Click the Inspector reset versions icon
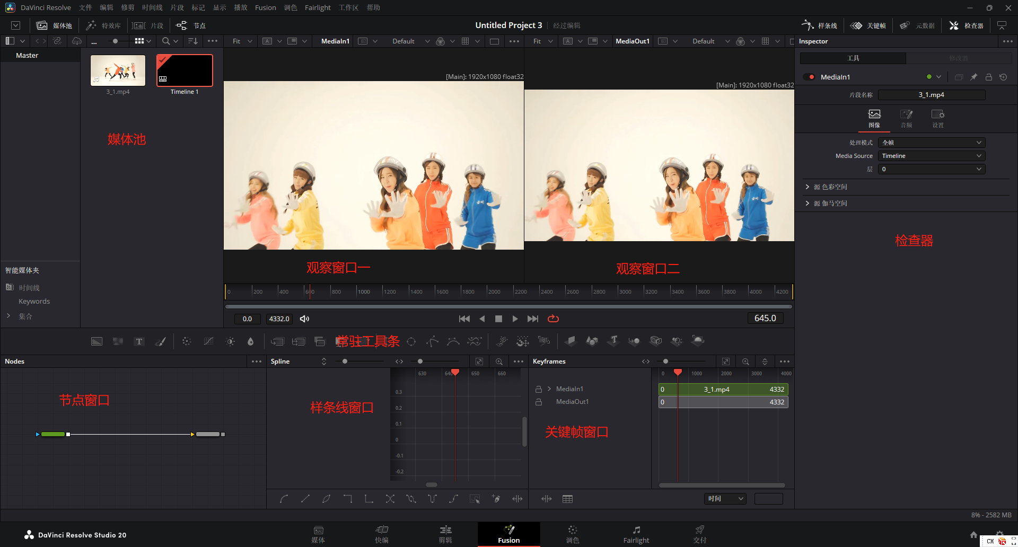Image resolution: width=1018 pixels, height=547 pixels. (x=1003, y=77)
